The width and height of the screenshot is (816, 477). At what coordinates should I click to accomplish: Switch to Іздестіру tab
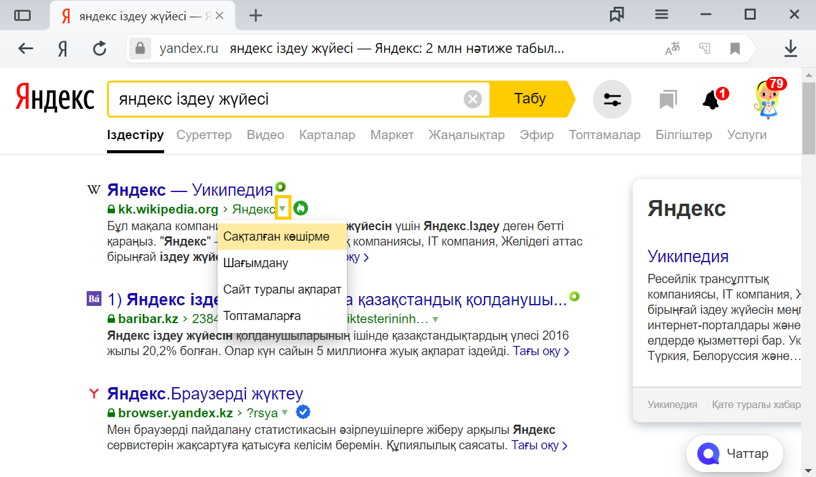[x=135, y=135]
